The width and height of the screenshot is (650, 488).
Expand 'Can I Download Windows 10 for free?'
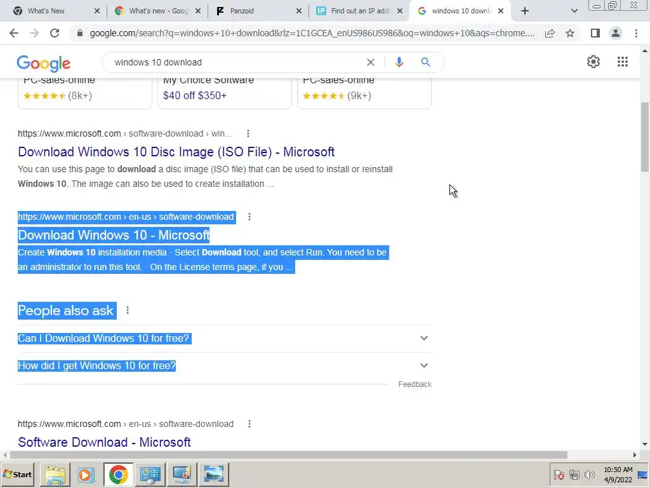(x=225, y=338)
